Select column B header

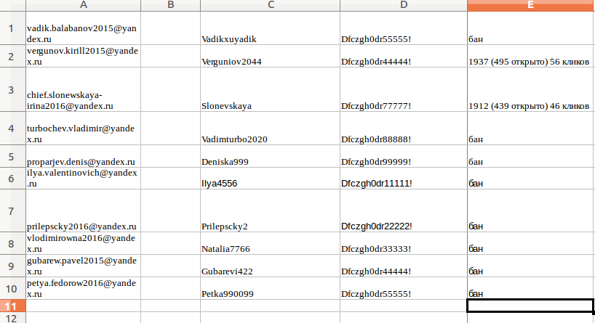(170, 5)
